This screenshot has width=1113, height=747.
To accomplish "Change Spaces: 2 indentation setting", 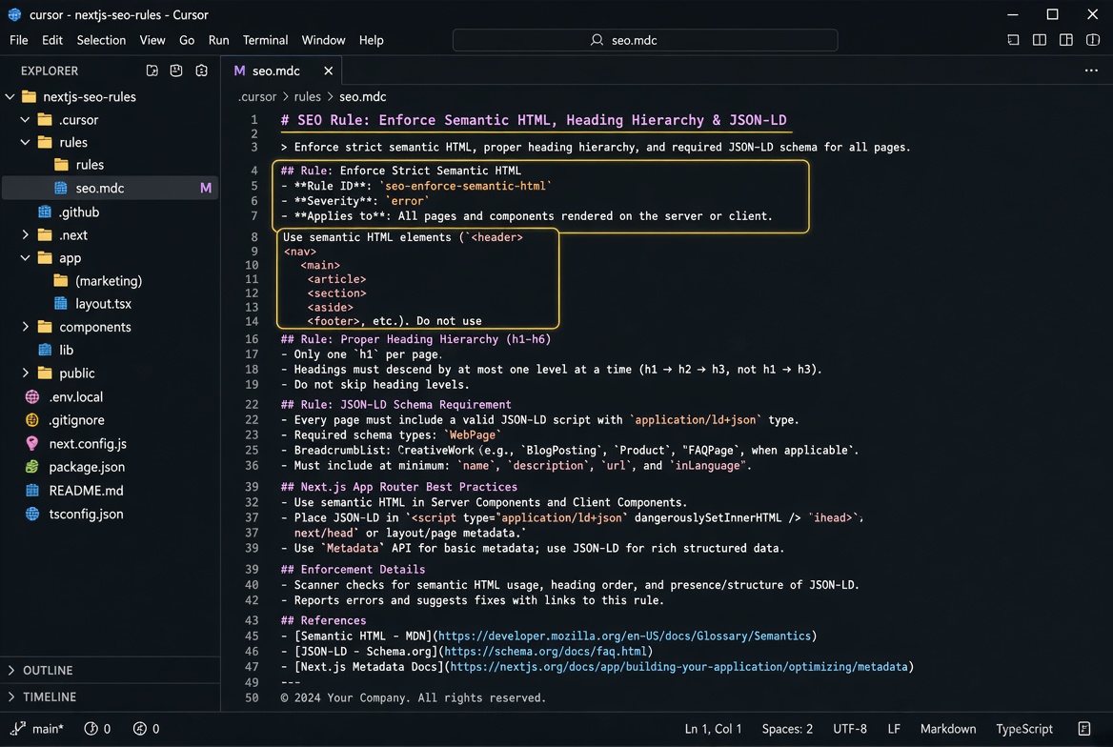I will pos(787,729).
